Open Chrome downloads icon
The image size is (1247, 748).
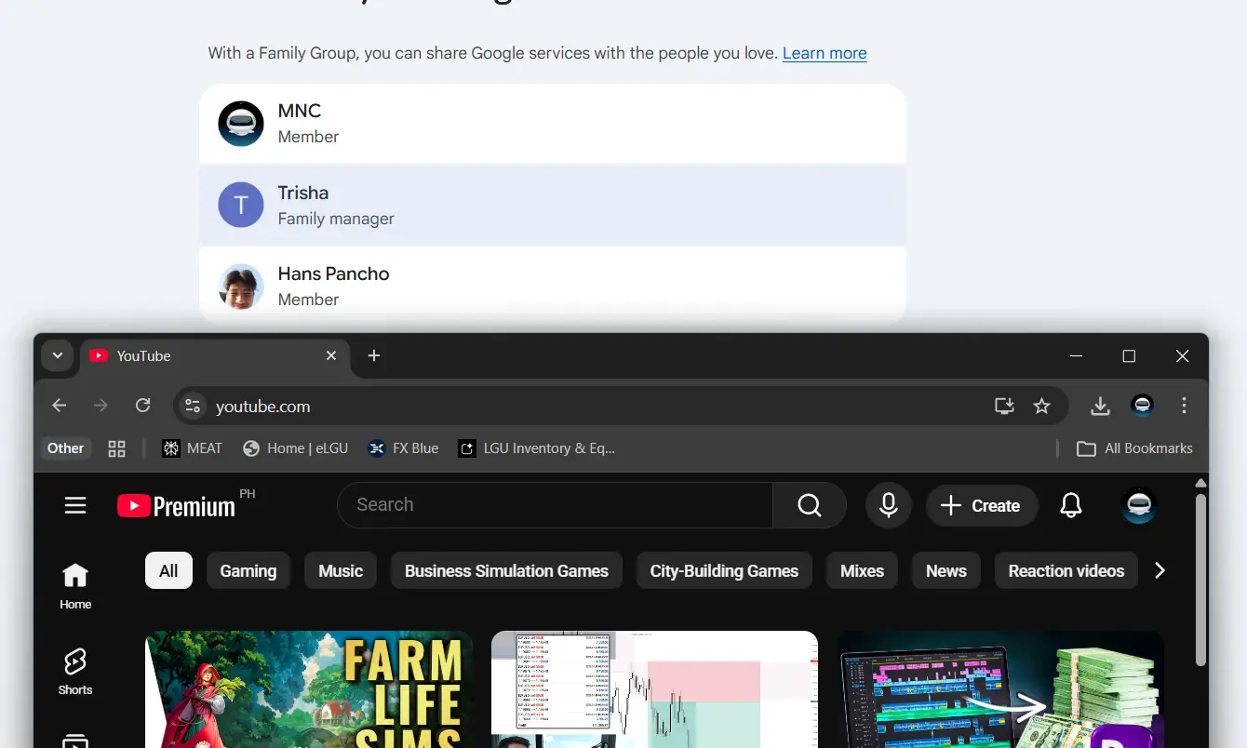(x=1100, y=406)
